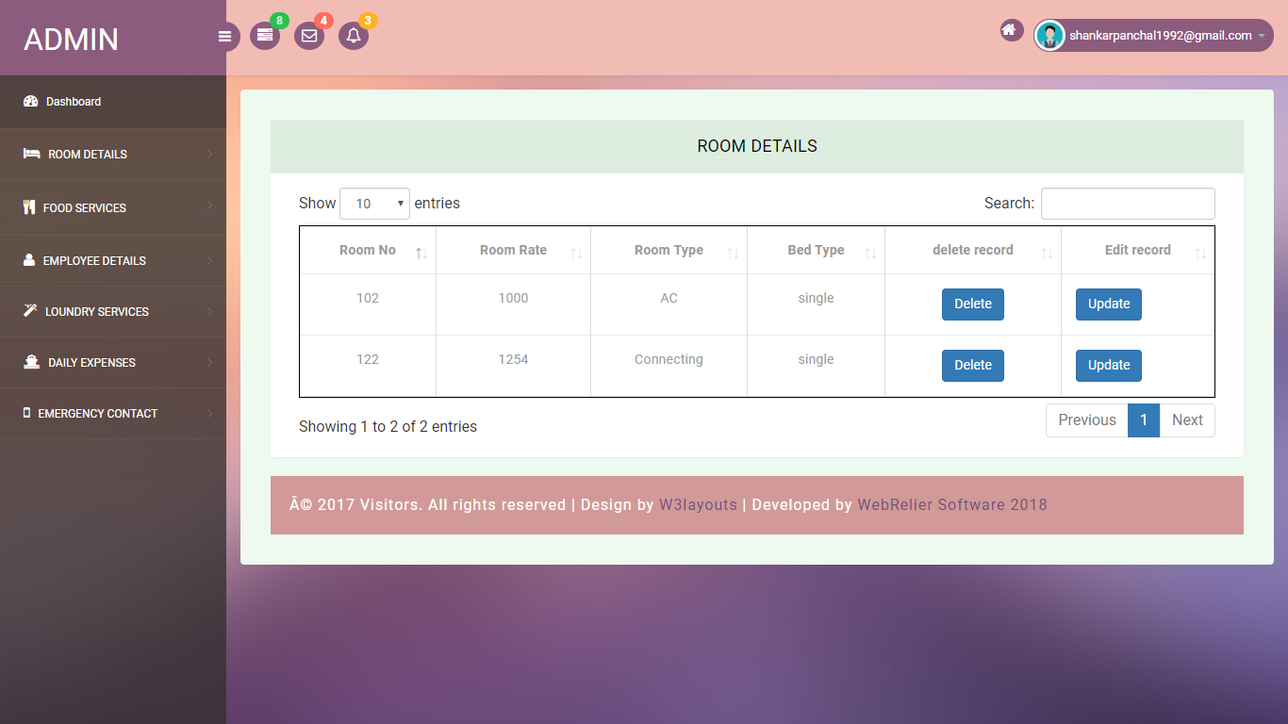1288x724 pixels.
Task: Click the ADMIN logo title
Action: point(72,40)
